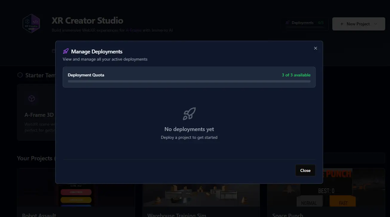Close the dialog with the X icon
The image size is (390, 217).
tap(315, 48)
